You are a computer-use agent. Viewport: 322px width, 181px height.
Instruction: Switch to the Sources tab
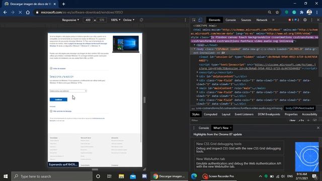[x=246, y=20]
